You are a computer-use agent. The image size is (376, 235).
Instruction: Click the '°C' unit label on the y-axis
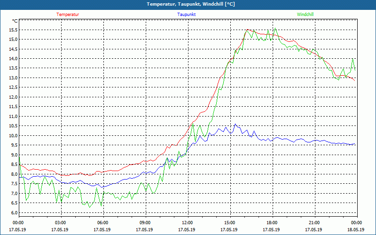pos(15,21)
